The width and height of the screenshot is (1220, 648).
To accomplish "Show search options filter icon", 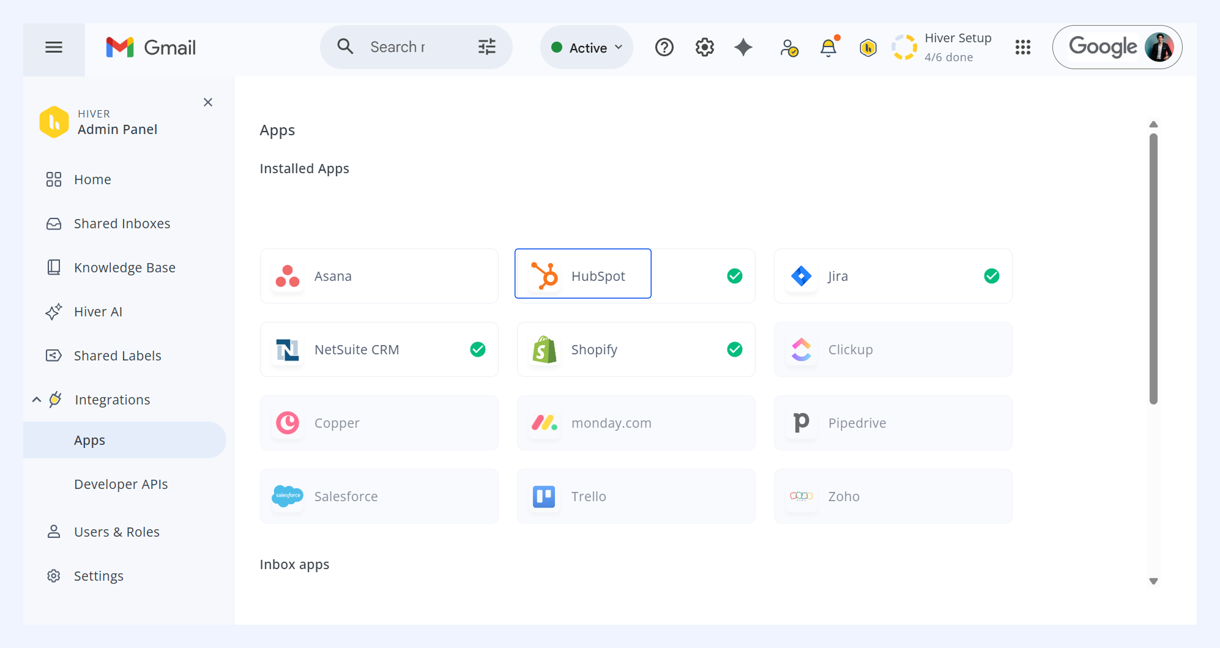I will click(487, 47).
